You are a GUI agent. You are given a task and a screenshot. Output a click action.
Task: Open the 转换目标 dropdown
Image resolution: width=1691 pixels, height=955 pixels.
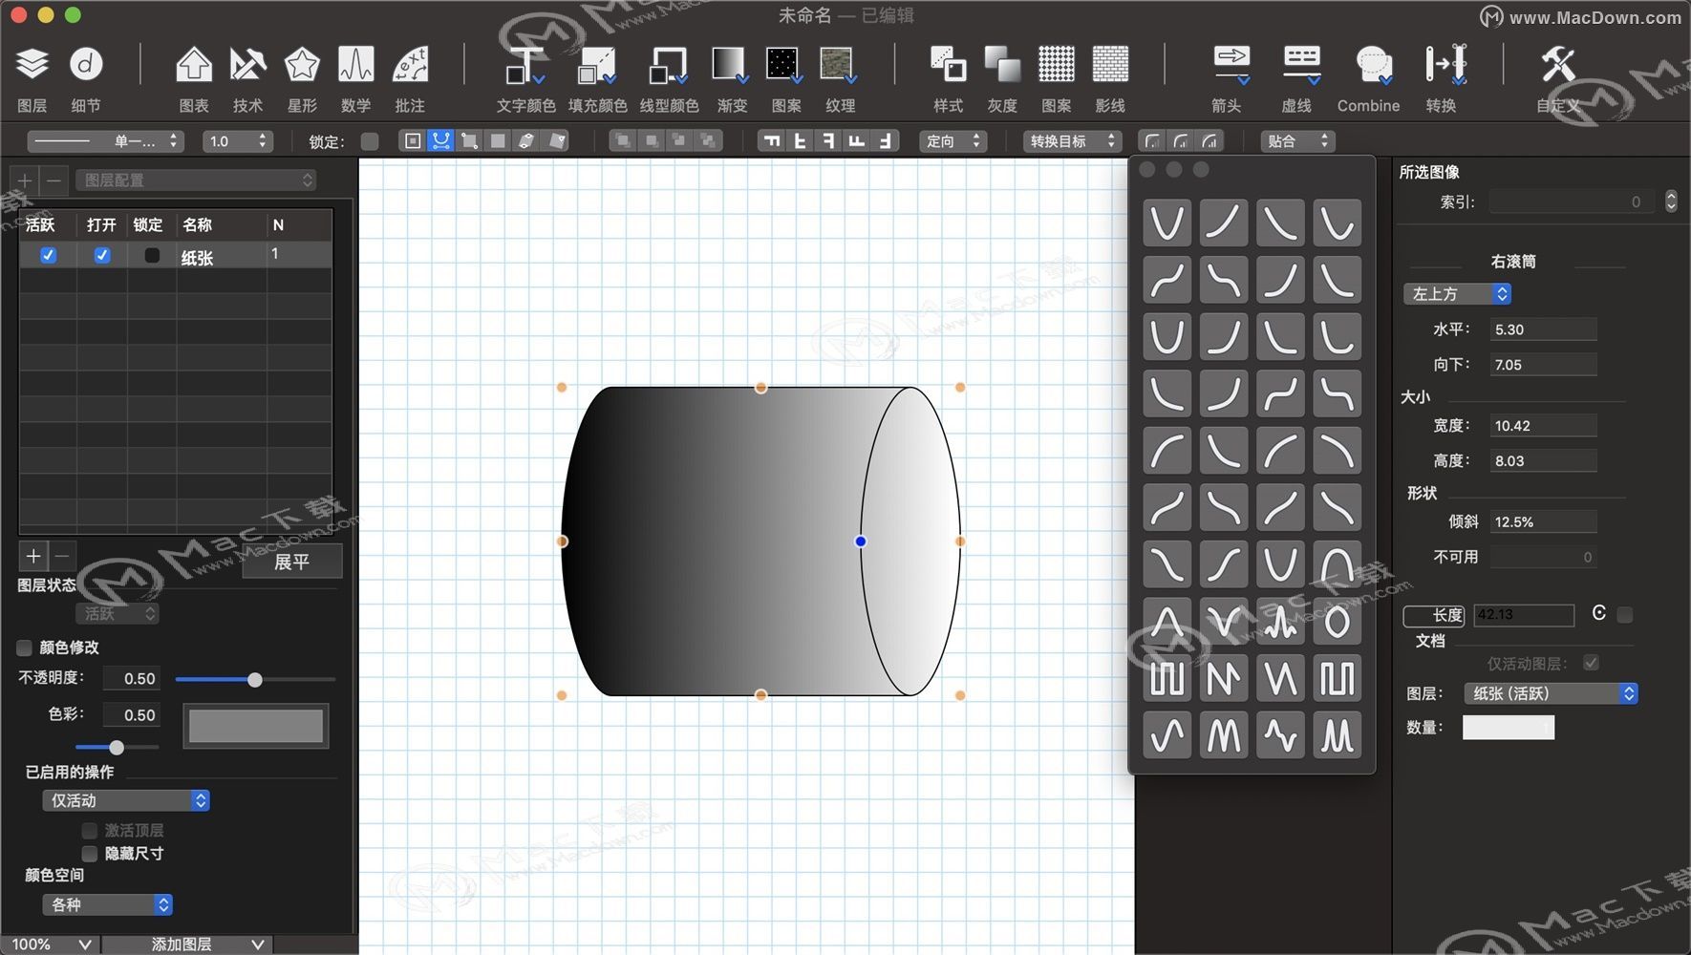[x=1072, y=141]
